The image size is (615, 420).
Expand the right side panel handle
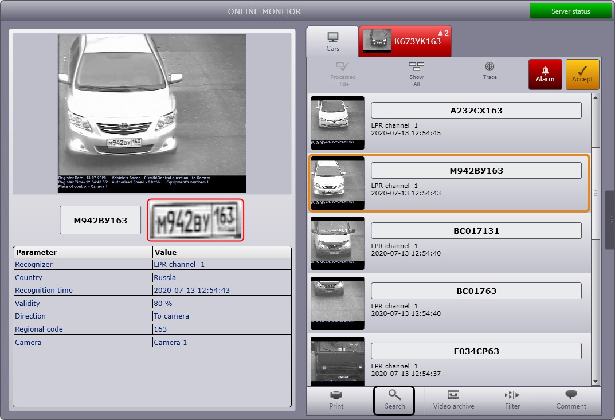pyautogui.click(x=609, y=219)
